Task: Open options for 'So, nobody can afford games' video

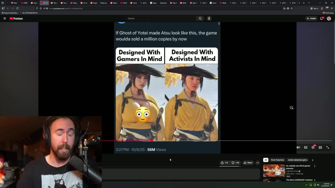Action: coord(315,166)
